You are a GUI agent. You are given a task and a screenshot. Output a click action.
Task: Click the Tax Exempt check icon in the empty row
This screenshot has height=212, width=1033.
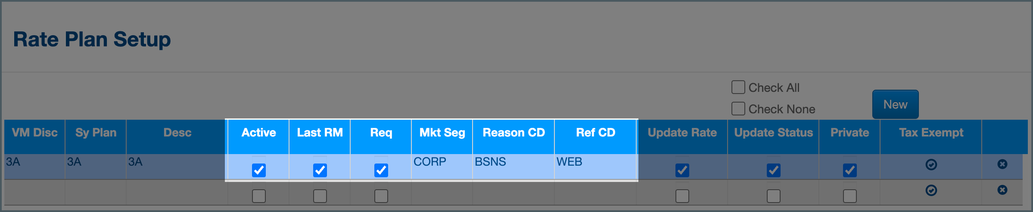point(931,190)
